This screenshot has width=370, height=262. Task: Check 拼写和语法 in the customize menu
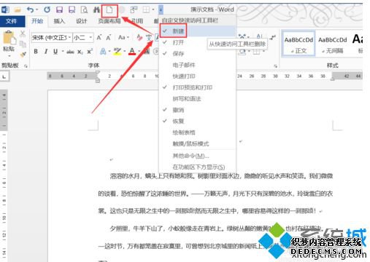point(198,99)
